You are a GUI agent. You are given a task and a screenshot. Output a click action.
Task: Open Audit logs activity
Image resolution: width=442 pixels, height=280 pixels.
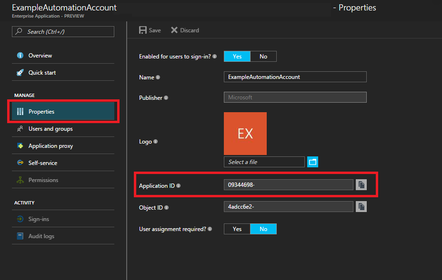tap(63, 236)
